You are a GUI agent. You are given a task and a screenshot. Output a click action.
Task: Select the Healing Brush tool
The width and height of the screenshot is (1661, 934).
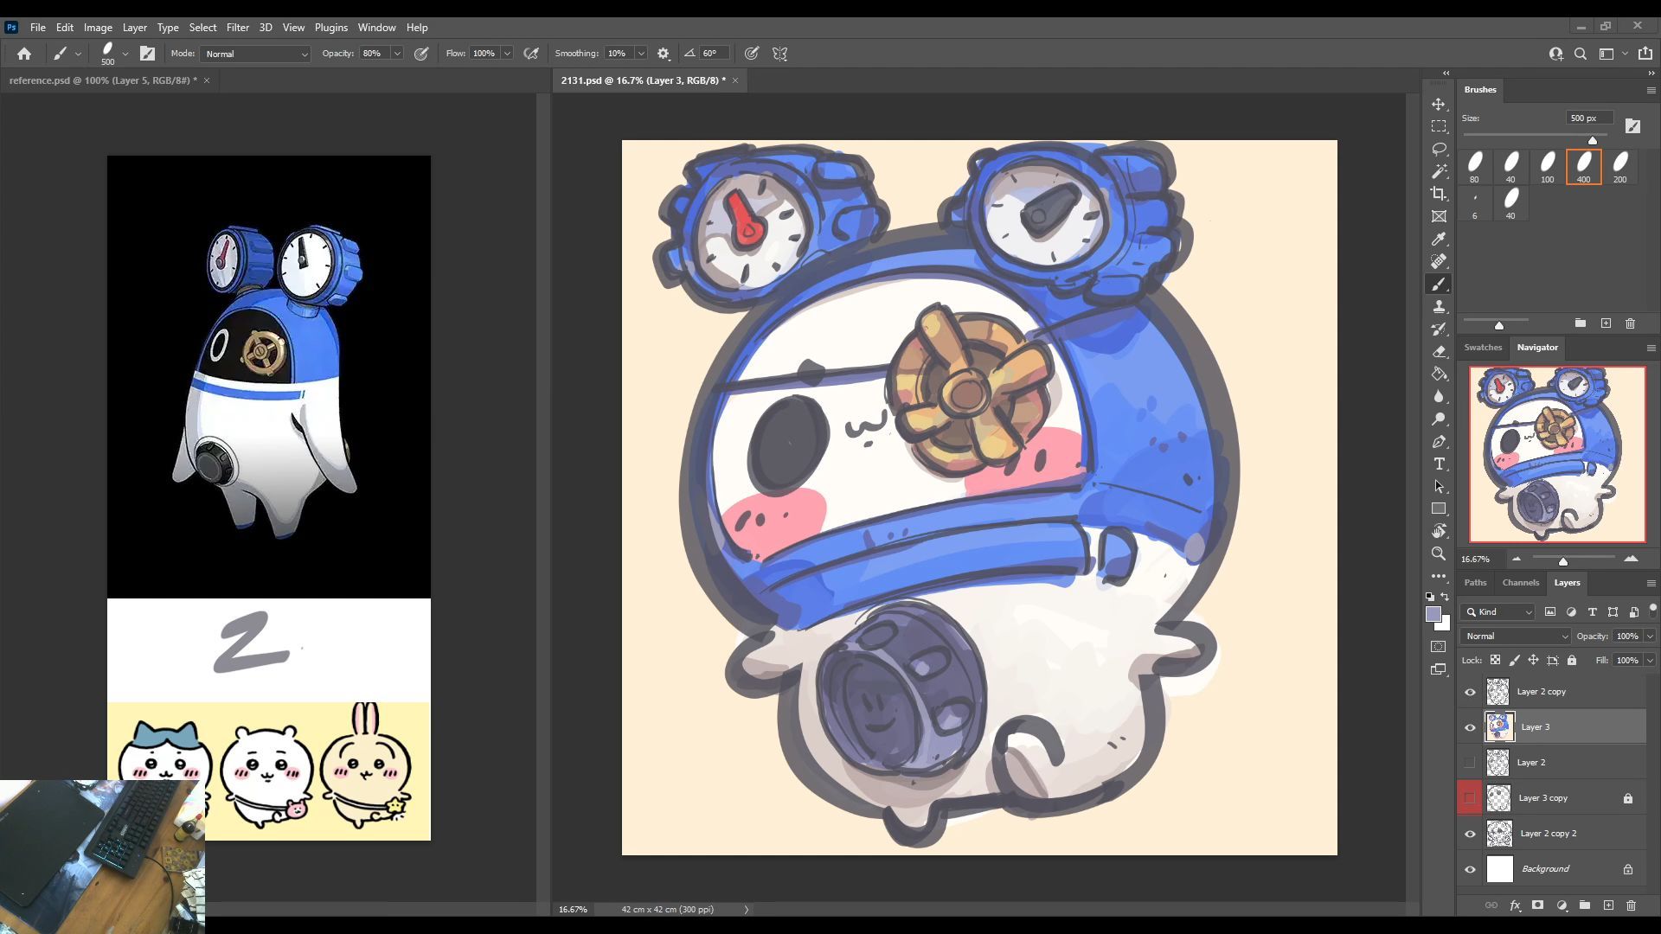pos(1439,261)
